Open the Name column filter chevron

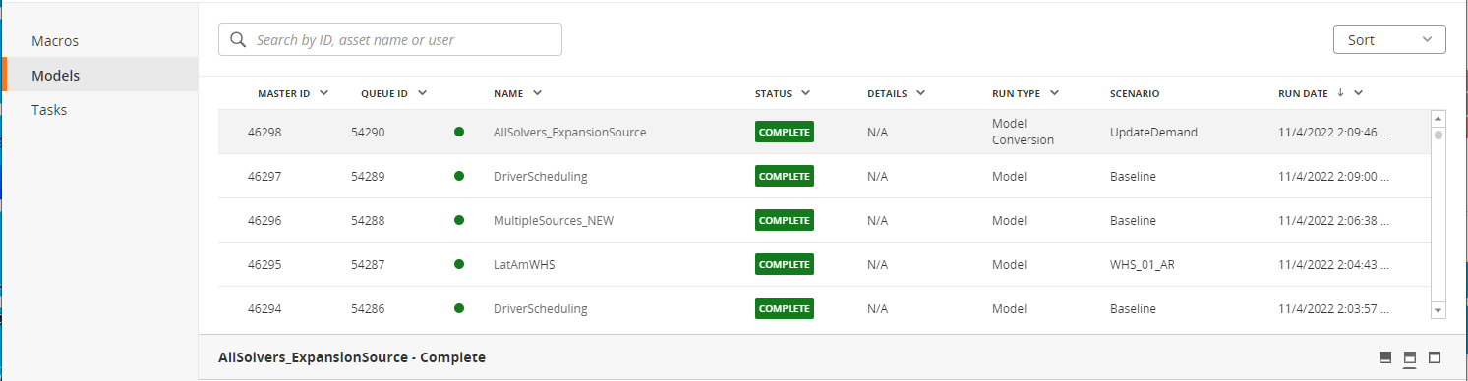(537, 93)
